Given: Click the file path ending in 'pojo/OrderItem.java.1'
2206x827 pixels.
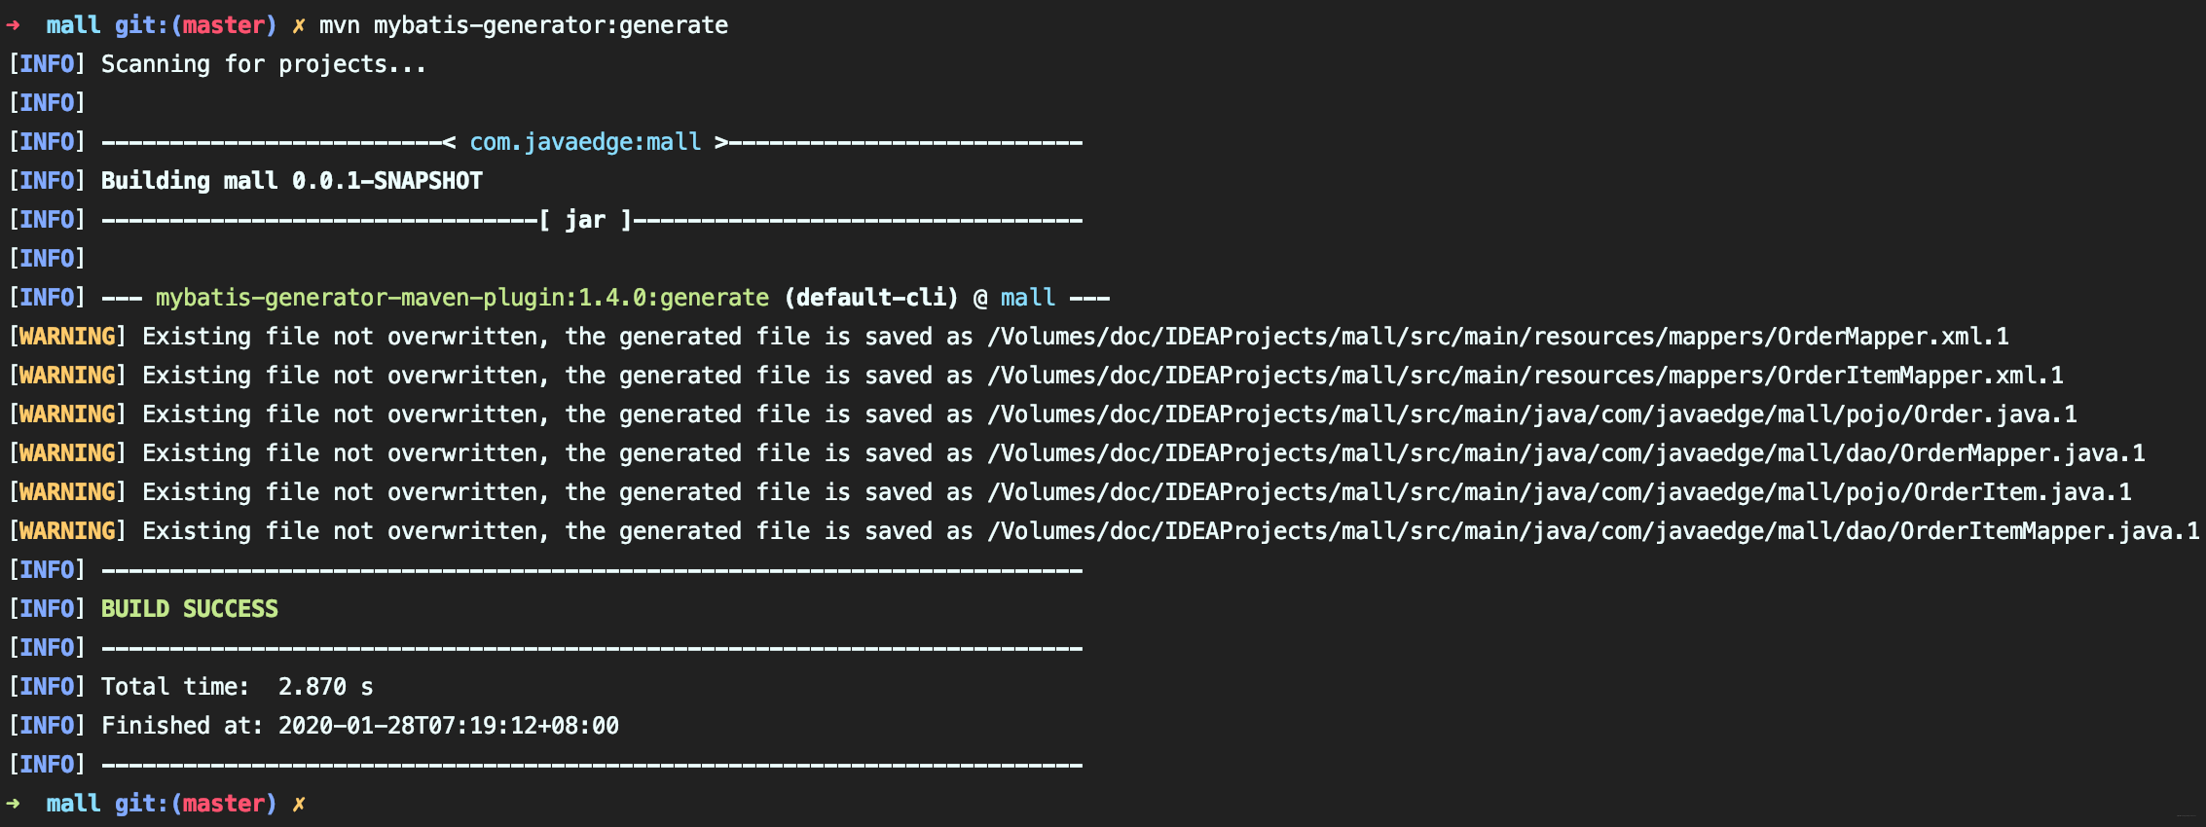Looking at the screenshot, I should (x=1560, y=492).
